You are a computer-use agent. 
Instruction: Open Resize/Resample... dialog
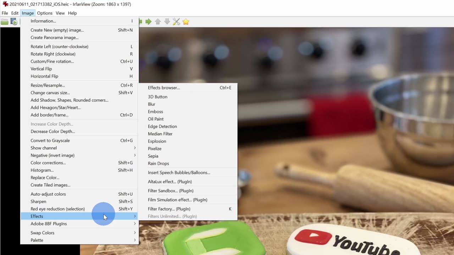pos(79,85)
